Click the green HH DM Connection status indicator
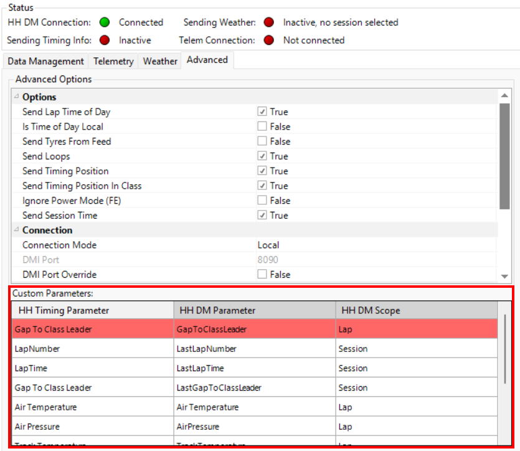 pos(105,22)
